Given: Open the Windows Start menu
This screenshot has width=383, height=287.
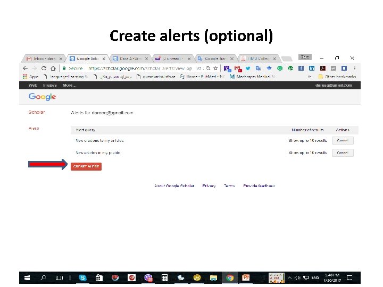Looking at the screenshot, I should pos(27,278).
